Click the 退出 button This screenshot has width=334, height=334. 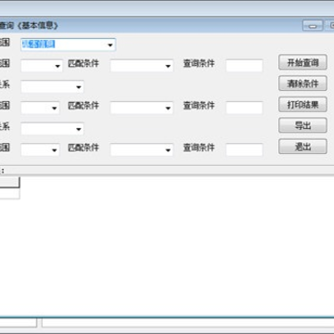point(302,147)
